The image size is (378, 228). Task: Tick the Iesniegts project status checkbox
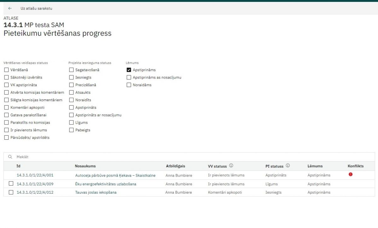[x=71, y=77]
